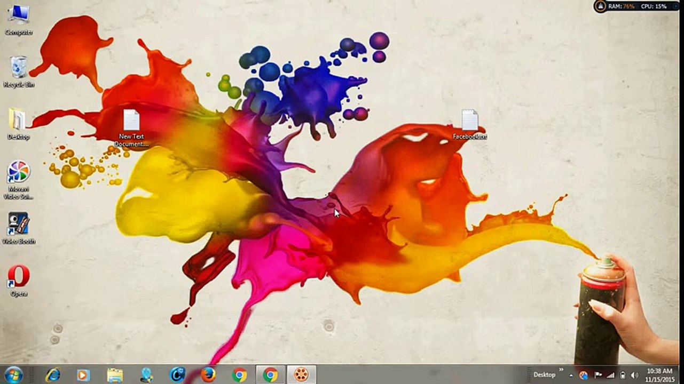Image resolution: width=684 pixels, height=384 pixels.
Task: Click the film reel app on taskbar
Action: (301, 375)
